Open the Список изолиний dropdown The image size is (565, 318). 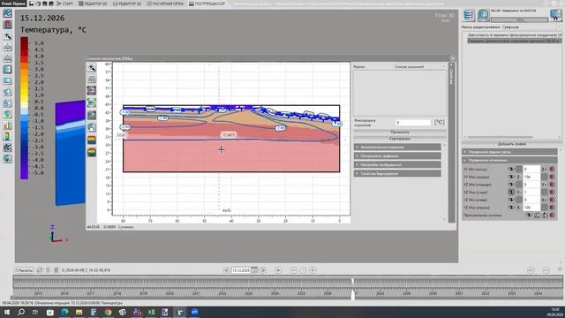(x=419, y=67)
